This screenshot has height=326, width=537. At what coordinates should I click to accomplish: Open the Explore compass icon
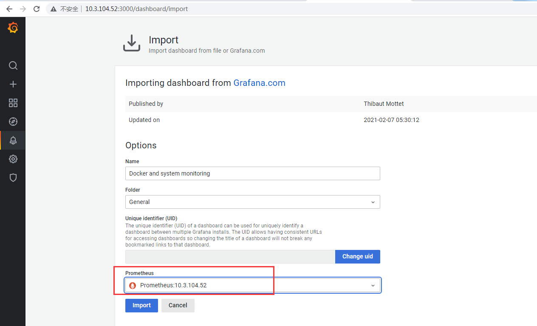(13, 122)
